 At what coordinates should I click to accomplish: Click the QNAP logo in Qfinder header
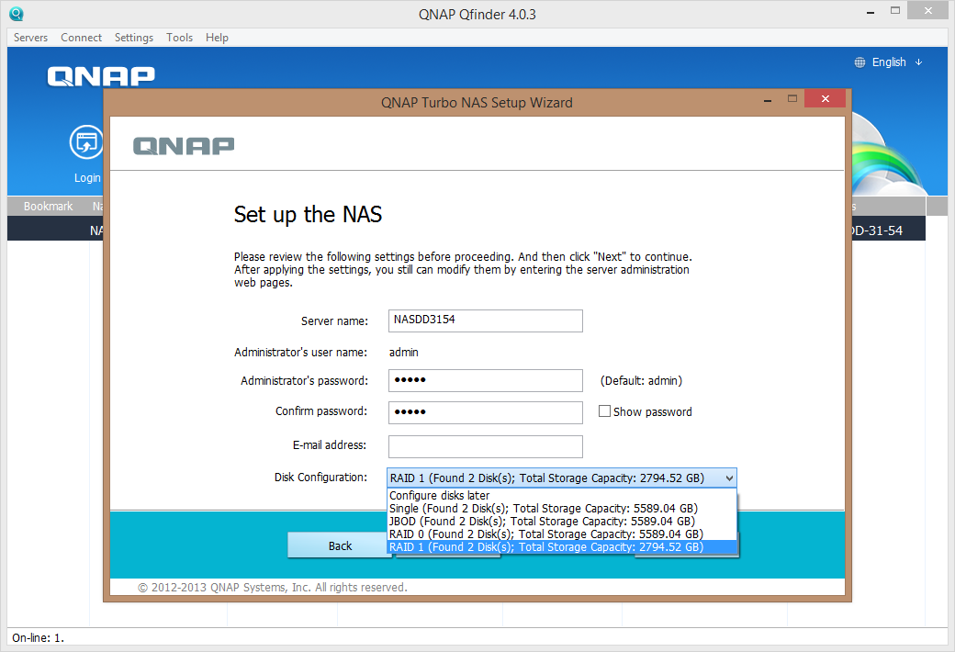coord(101,76)
